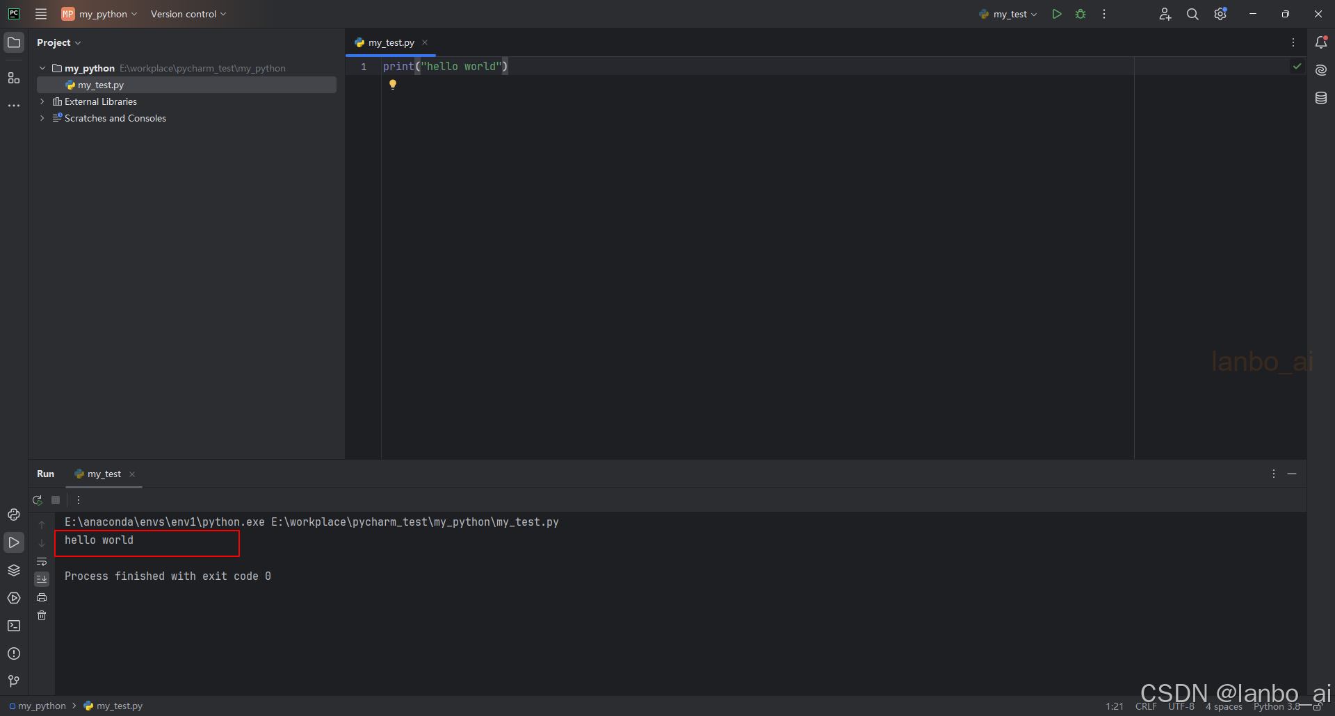This screenshot has height=716, width=1335.
Task: Open the Version control dropdown
Action: [x=188, y=14]
